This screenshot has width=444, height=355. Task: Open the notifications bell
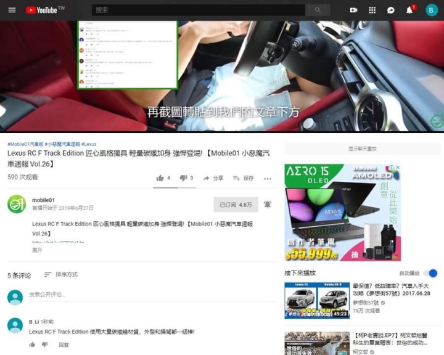click(409, 10)
